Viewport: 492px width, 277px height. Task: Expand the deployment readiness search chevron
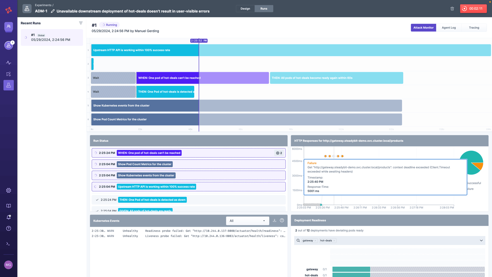point(481,240)
